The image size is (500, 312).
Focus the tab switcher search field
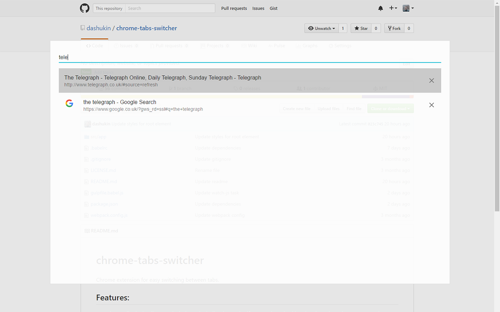tap(250, 57)
